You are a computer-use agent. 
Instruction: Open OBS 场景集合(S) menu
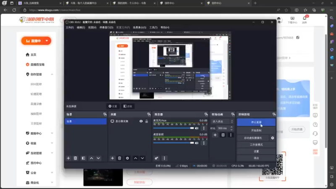(139, 27)
